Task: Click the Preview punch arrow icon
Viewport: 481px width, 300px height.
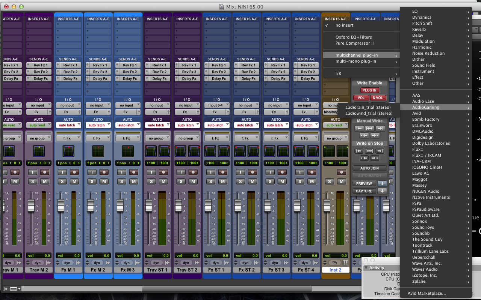Action: [382, 183]
